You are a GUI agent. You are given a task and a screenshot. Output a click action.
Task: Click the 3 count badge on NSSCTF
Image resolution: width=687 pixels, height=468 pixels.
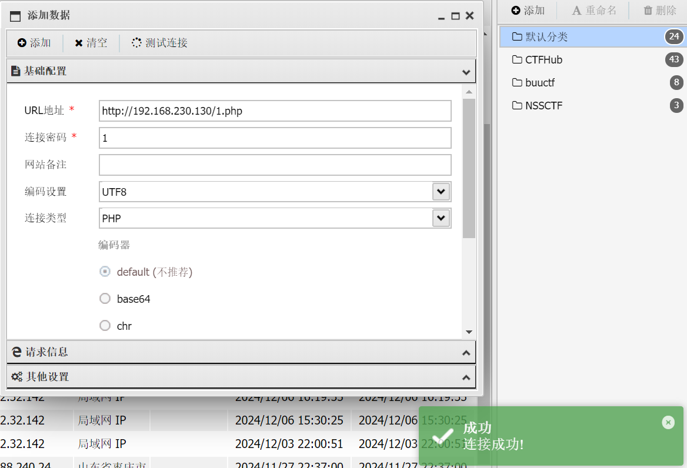pyautogui.click(x=676, y=105)
